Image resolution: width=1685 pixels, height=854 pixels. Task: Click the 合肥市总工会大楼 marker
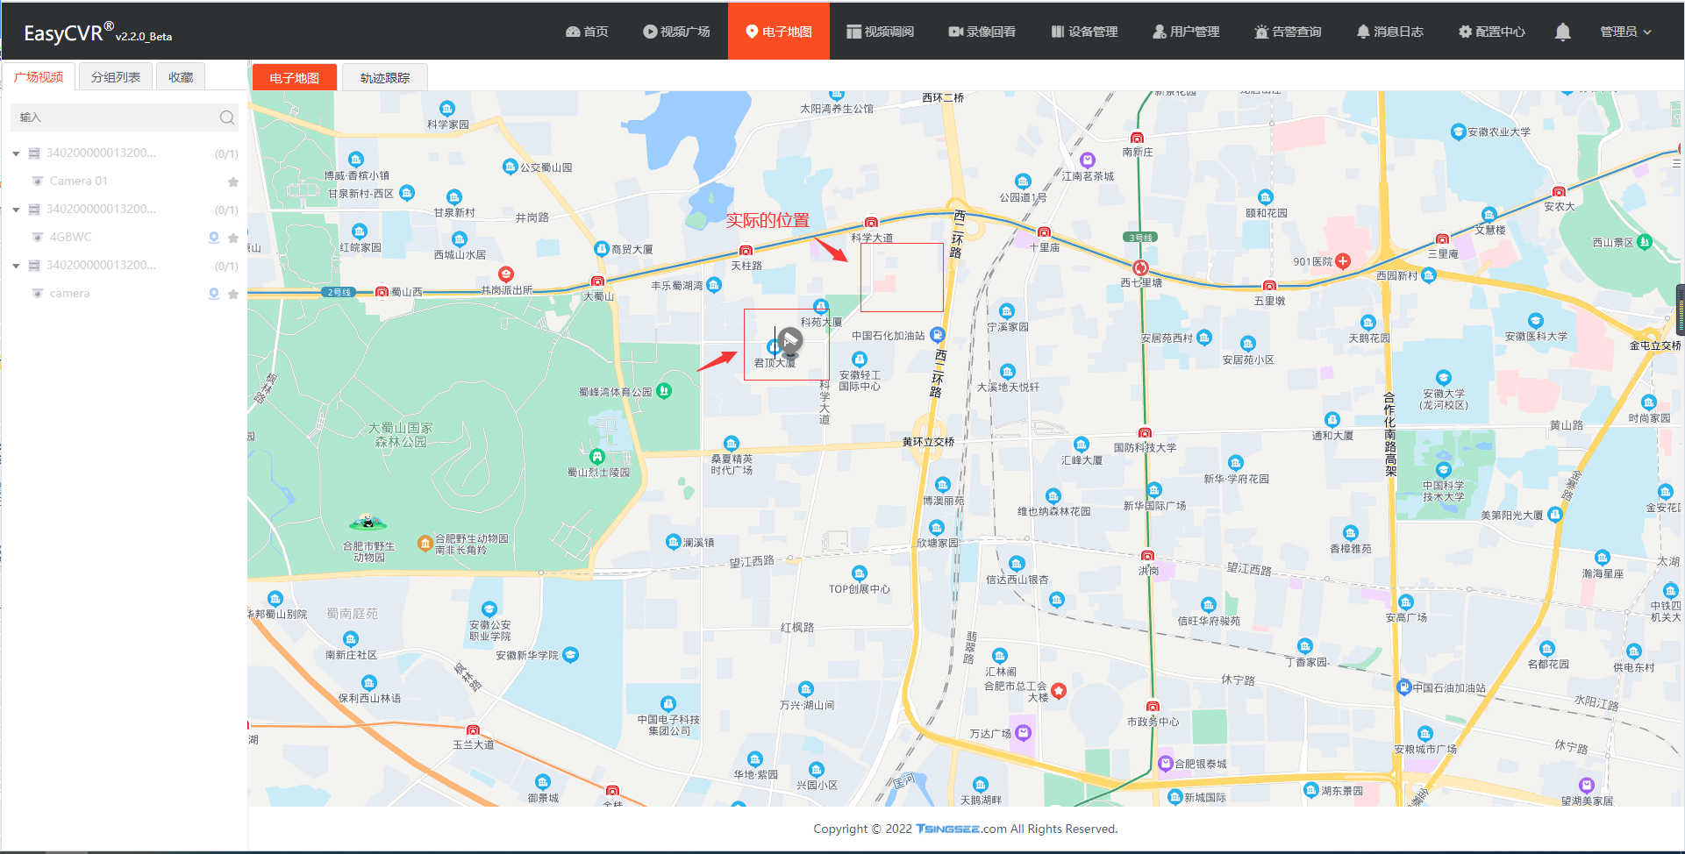click(1059, 691)
